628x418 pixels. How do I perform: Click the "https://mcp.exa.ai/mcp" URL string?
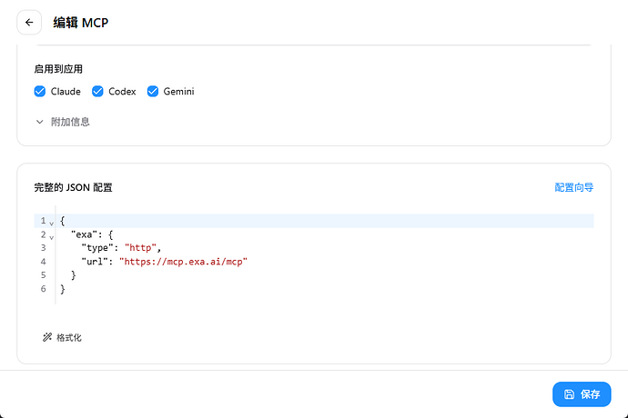[x=183, y=262]
